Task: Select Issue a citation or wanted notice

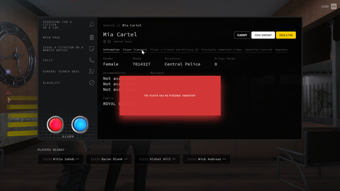Action: click(63, 49)
